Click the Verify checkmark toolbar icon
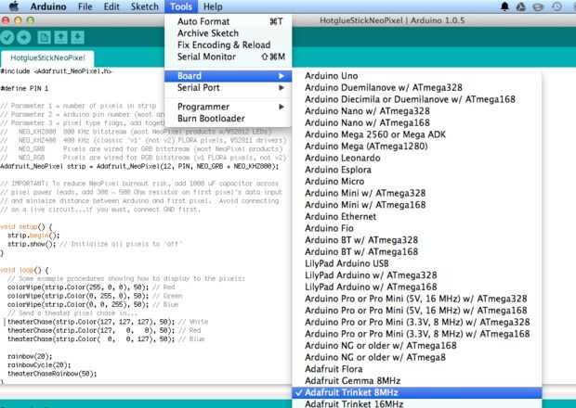Viewport: 576px width, 408px height. pyautogui.click(x=7, y=37)
